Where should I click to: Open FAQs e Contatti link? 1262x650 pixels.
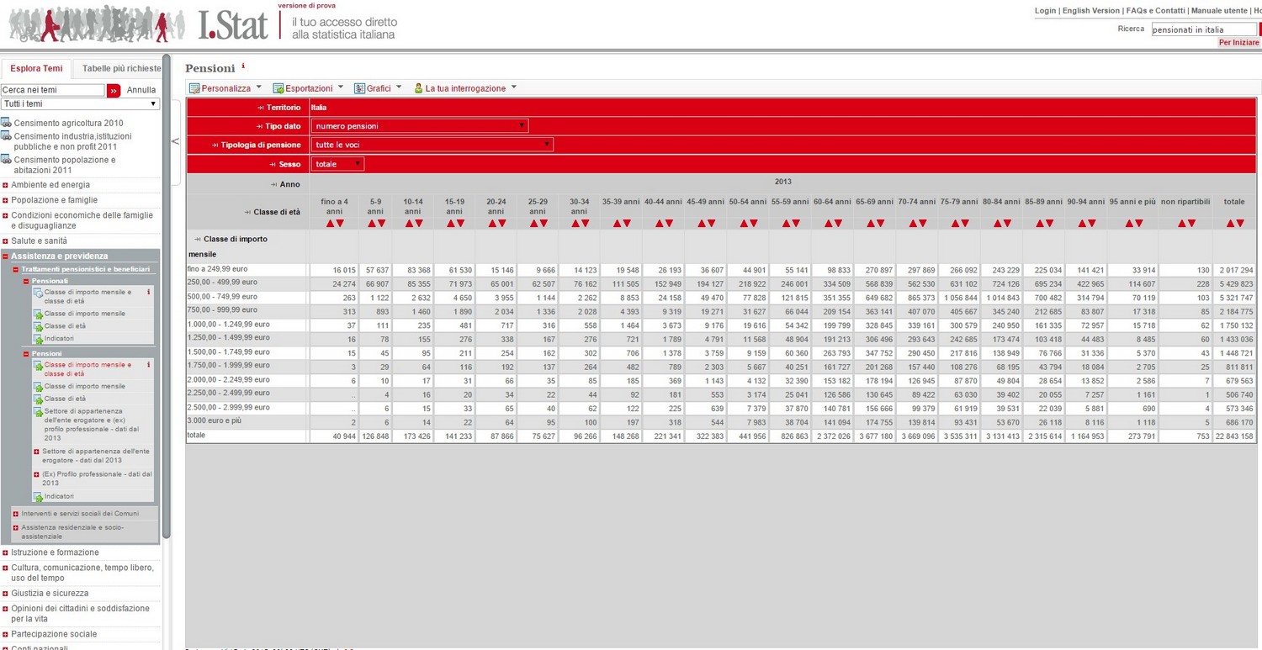tap(1155, 11)
